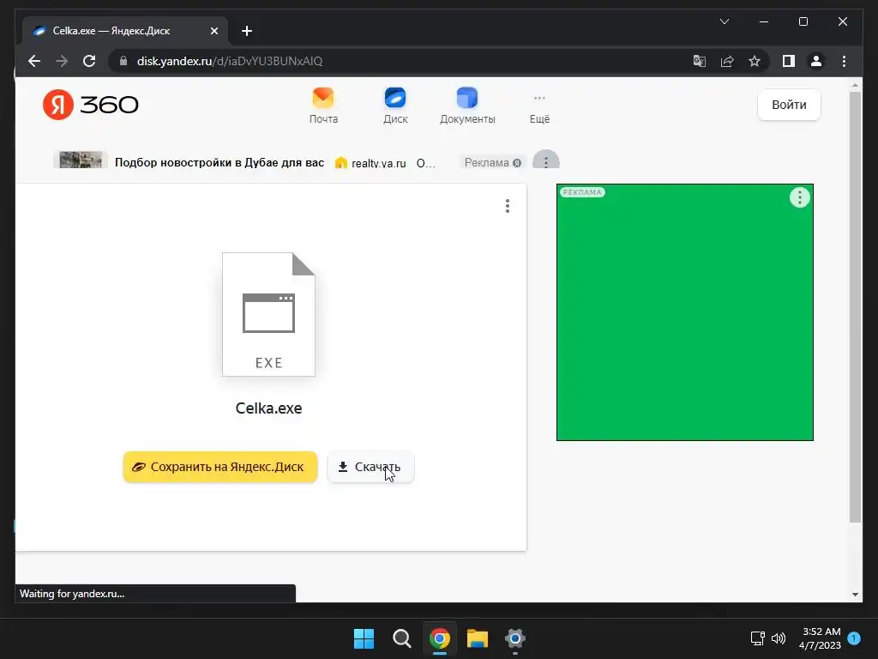
Task: Open Почта mail service icon
Action: point(323,106)
